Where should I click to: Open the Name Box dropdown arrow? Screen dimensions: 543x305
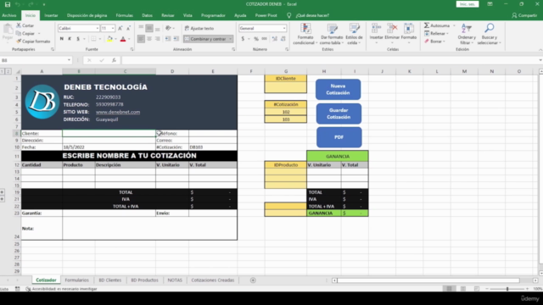[69, 60]
